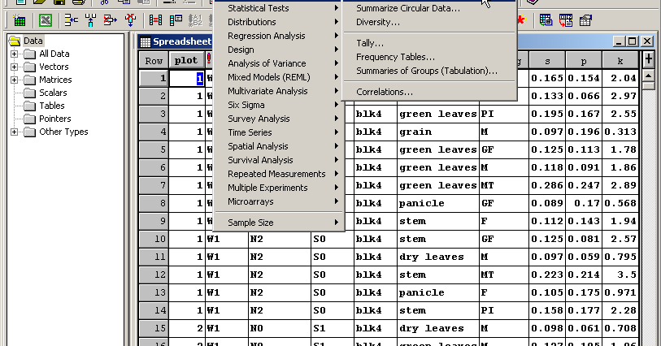Open the Mixed Models (REML) submenu
The width and height of the screenshot is (661, 346).
[x=279, y=77]
